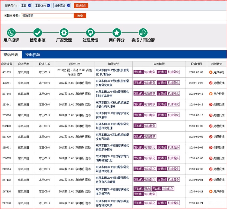Click 处理反馈 status icon in row 252408
The width and height of the screenshot is (227, 209).
coord(211,126)
